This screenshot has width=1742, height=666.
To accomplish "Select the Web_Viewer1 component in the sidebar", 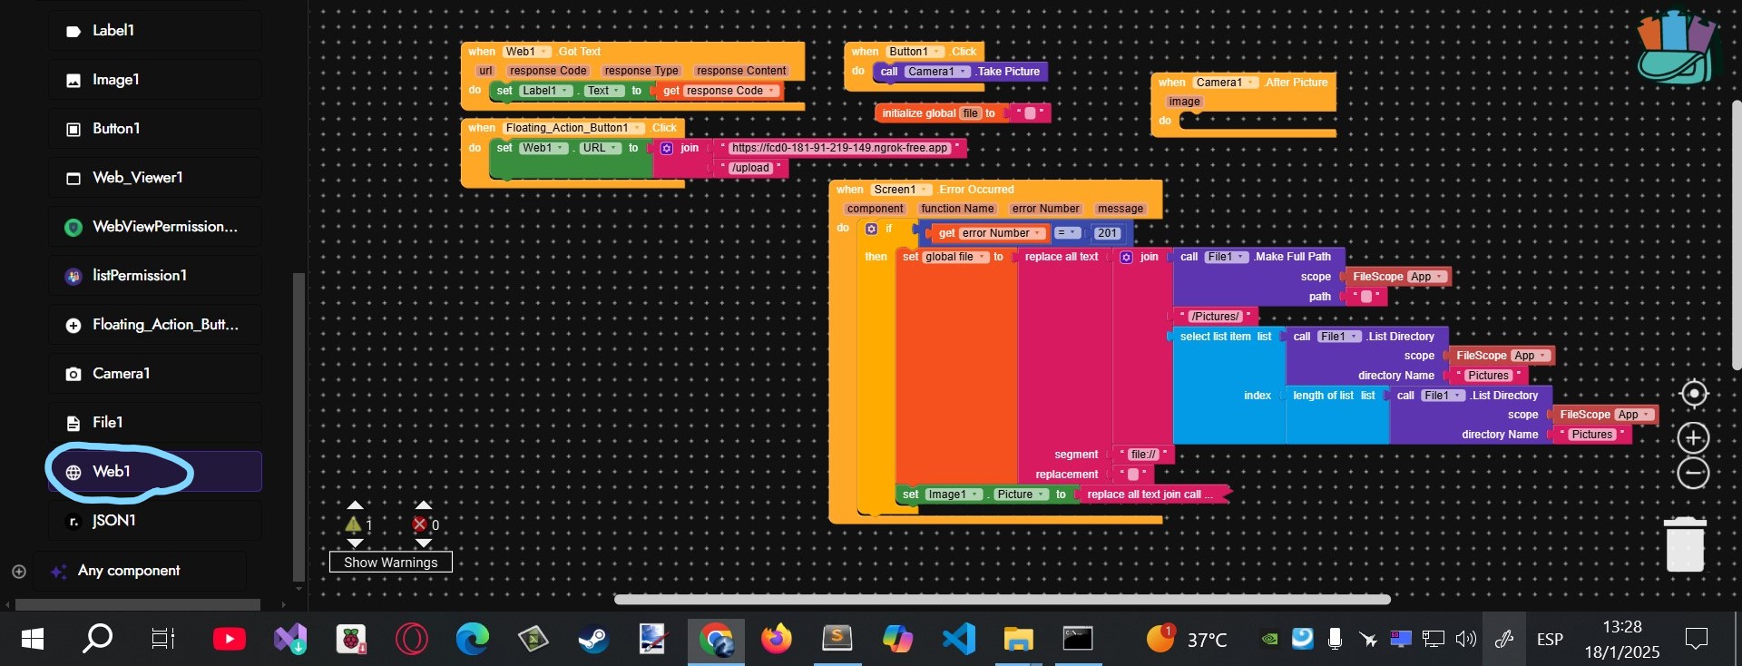I will 155,178.
